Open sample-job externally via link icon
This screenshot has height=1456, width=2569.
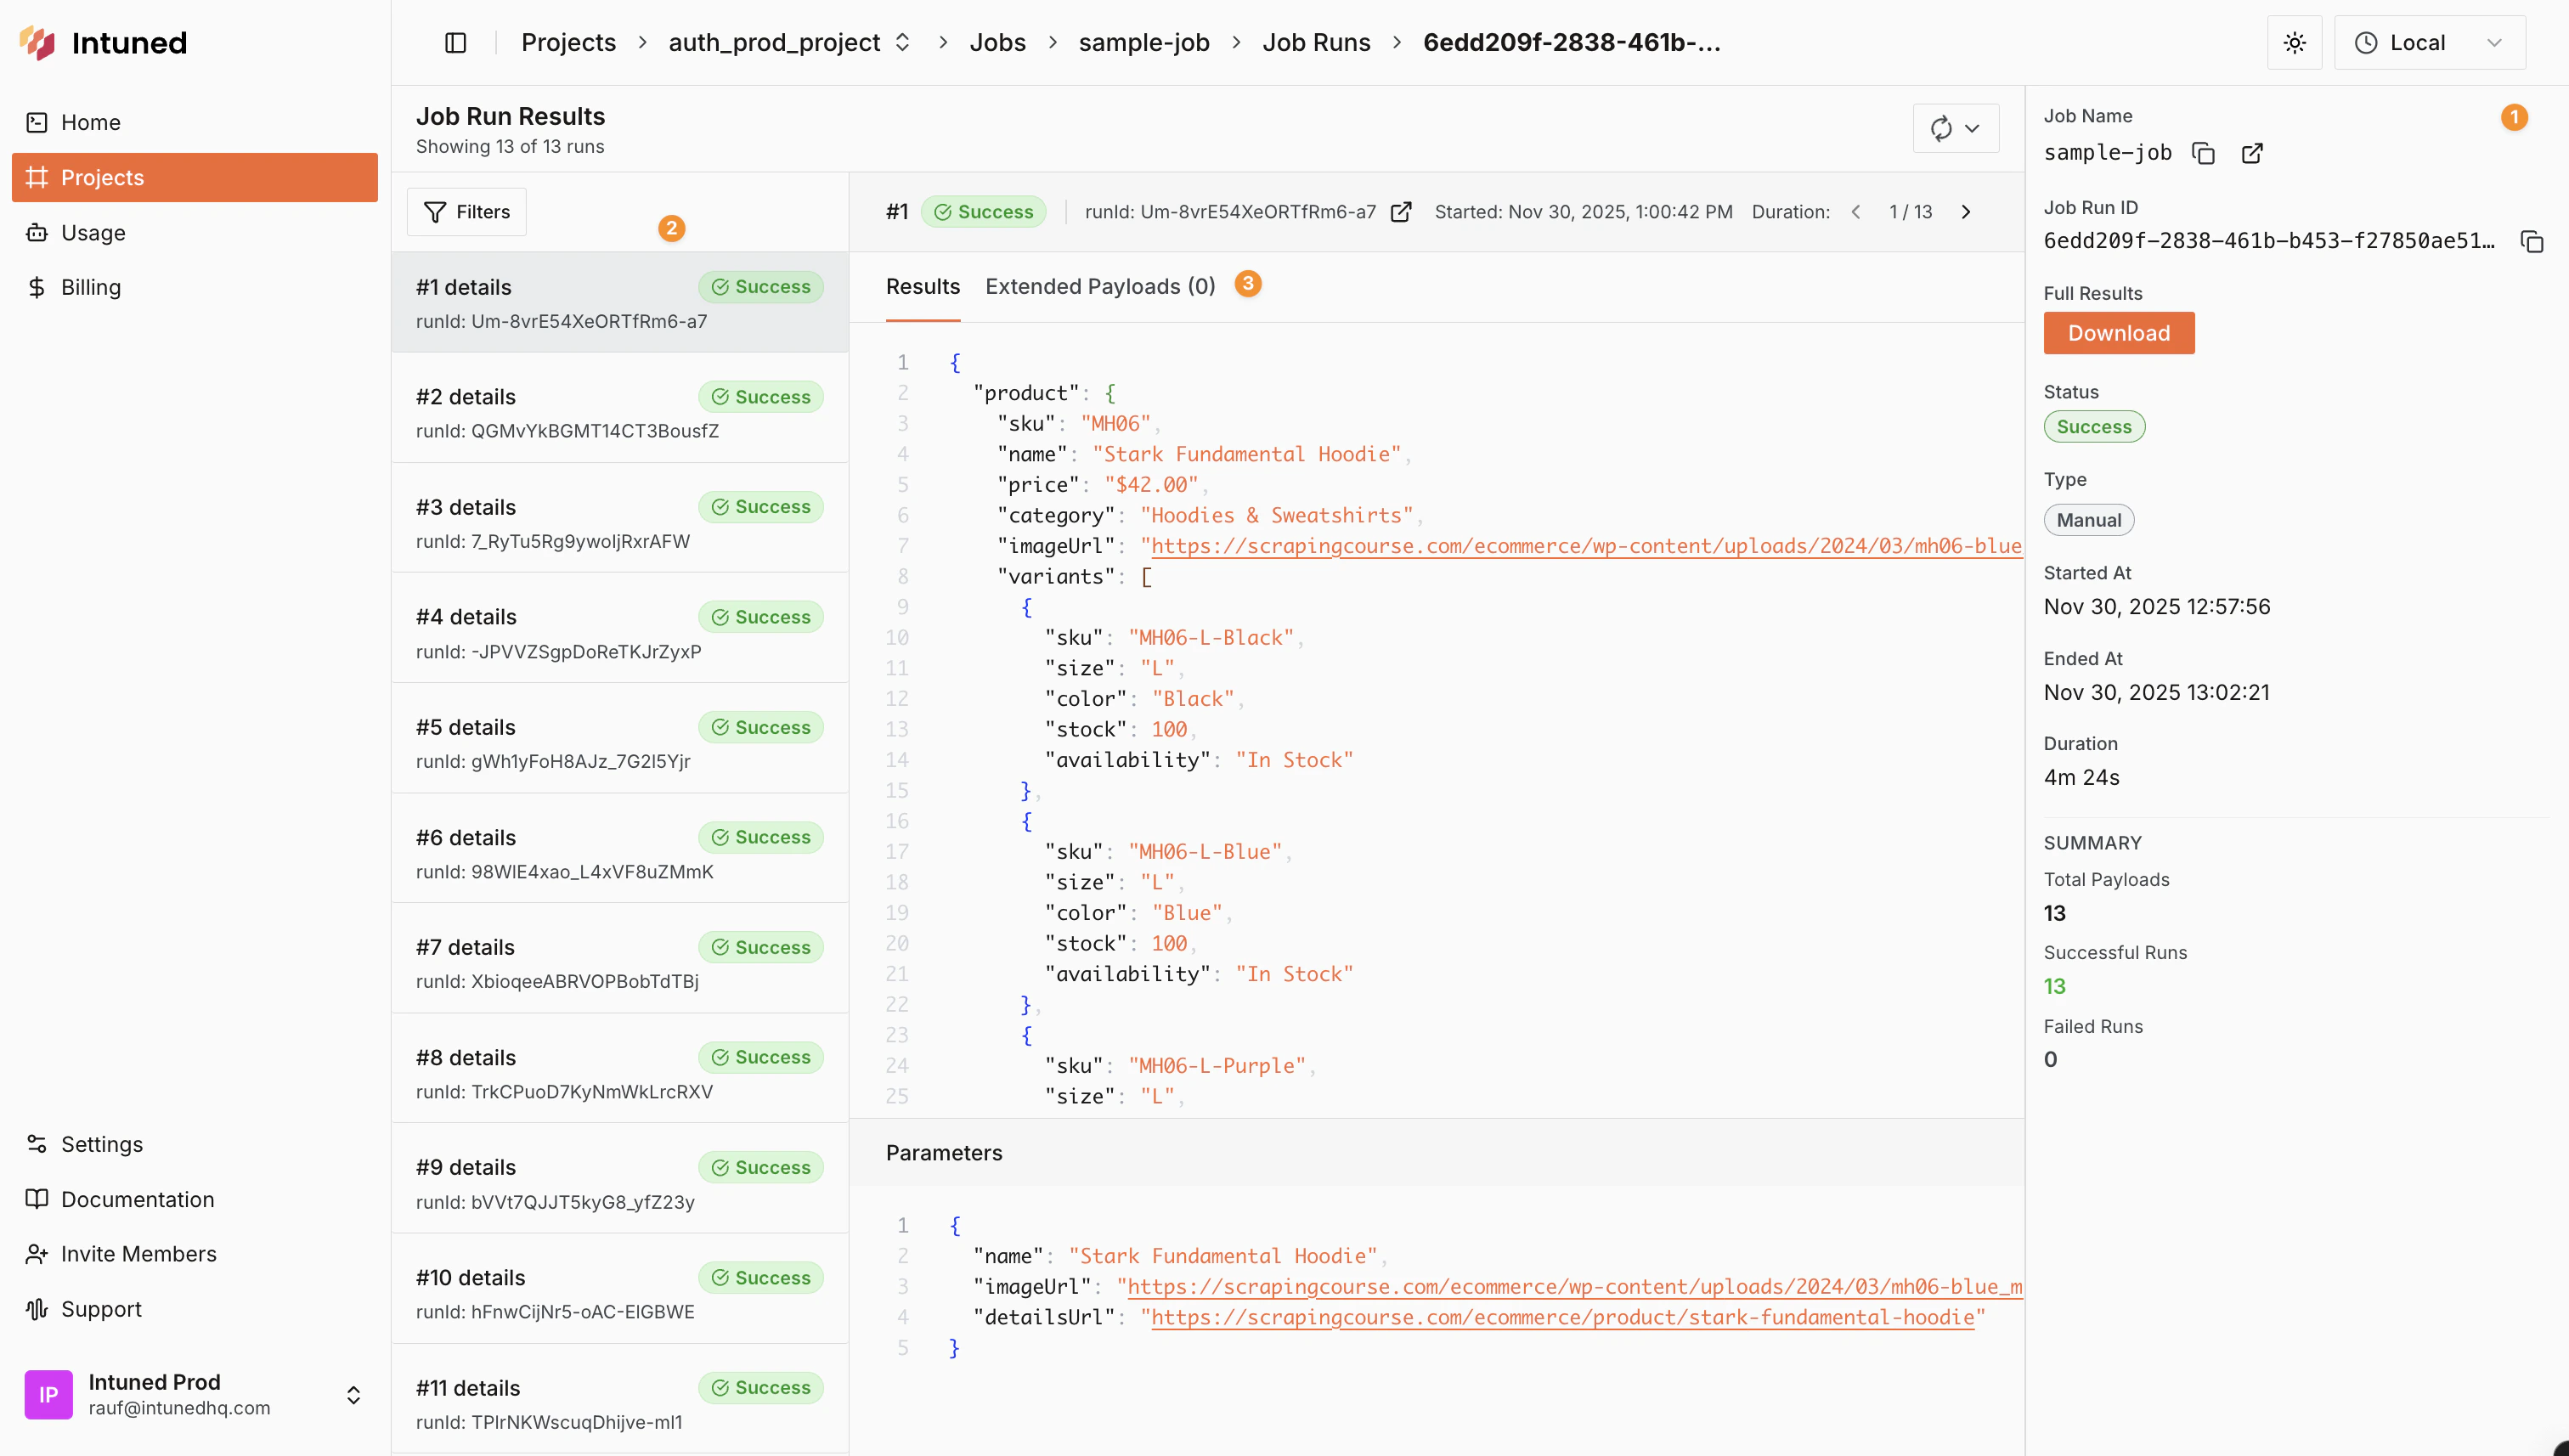click(x=2251, y=153)
